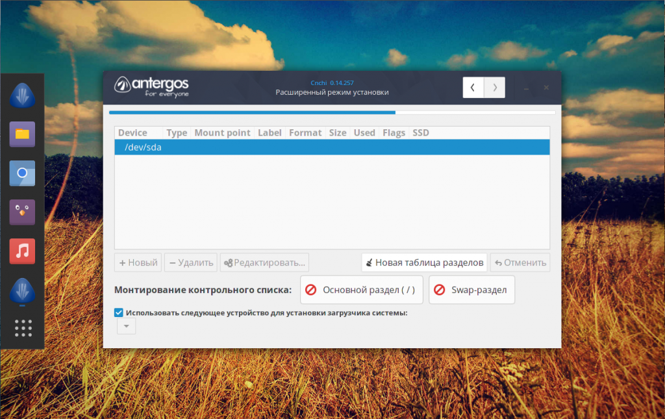Select the /dev/sda row

[332, 147]
